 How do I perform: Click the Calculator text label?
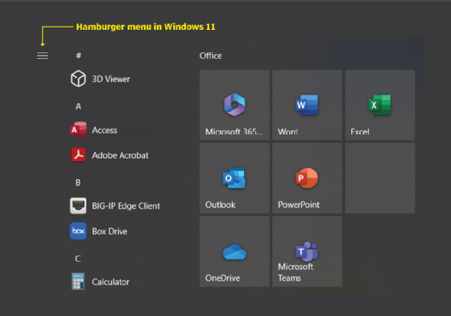(x=111, y=282)
